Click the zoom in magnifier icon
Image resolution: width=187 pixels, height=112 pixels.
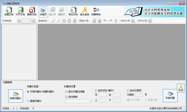pyautogui.click(x=53, y=21)
